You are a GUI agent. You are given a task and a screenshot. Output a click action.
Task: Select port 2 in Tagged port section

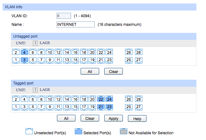point(16,99)
